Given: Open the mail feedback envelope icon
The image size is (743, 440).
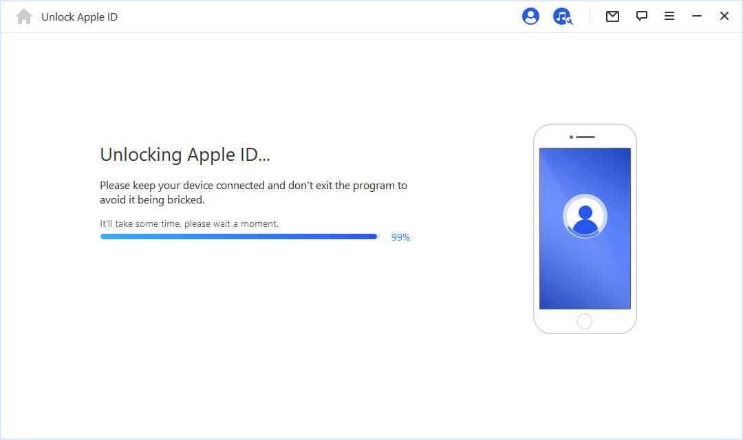Looking at the screenshot, I should click(x=612, y=16).
